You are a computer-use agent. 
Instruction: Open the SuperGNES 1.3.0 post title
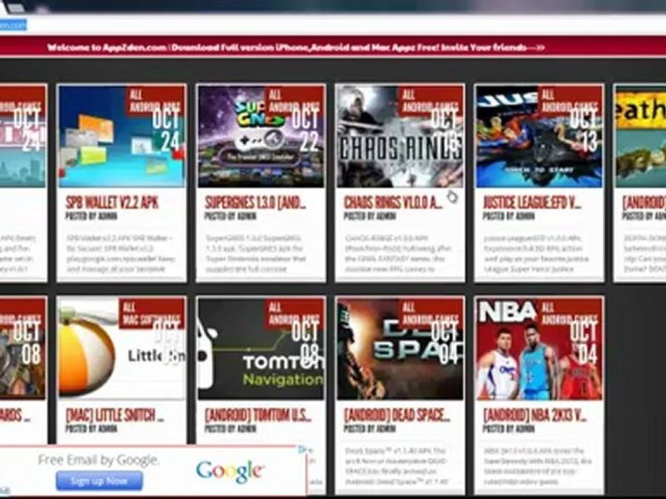pyautogui.click(x=255, y=202)
